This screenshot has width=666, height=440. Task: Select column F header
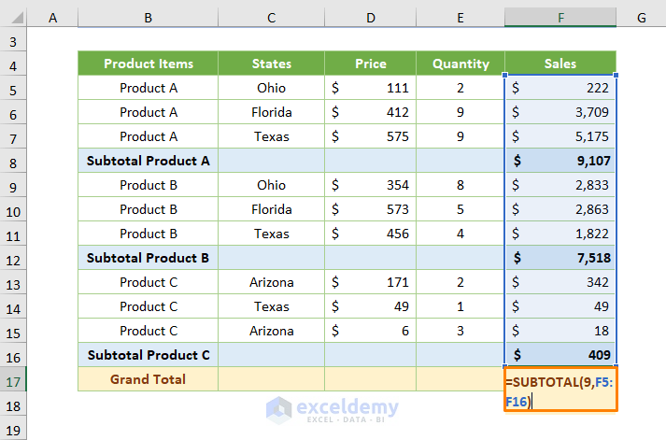point(560,18)
